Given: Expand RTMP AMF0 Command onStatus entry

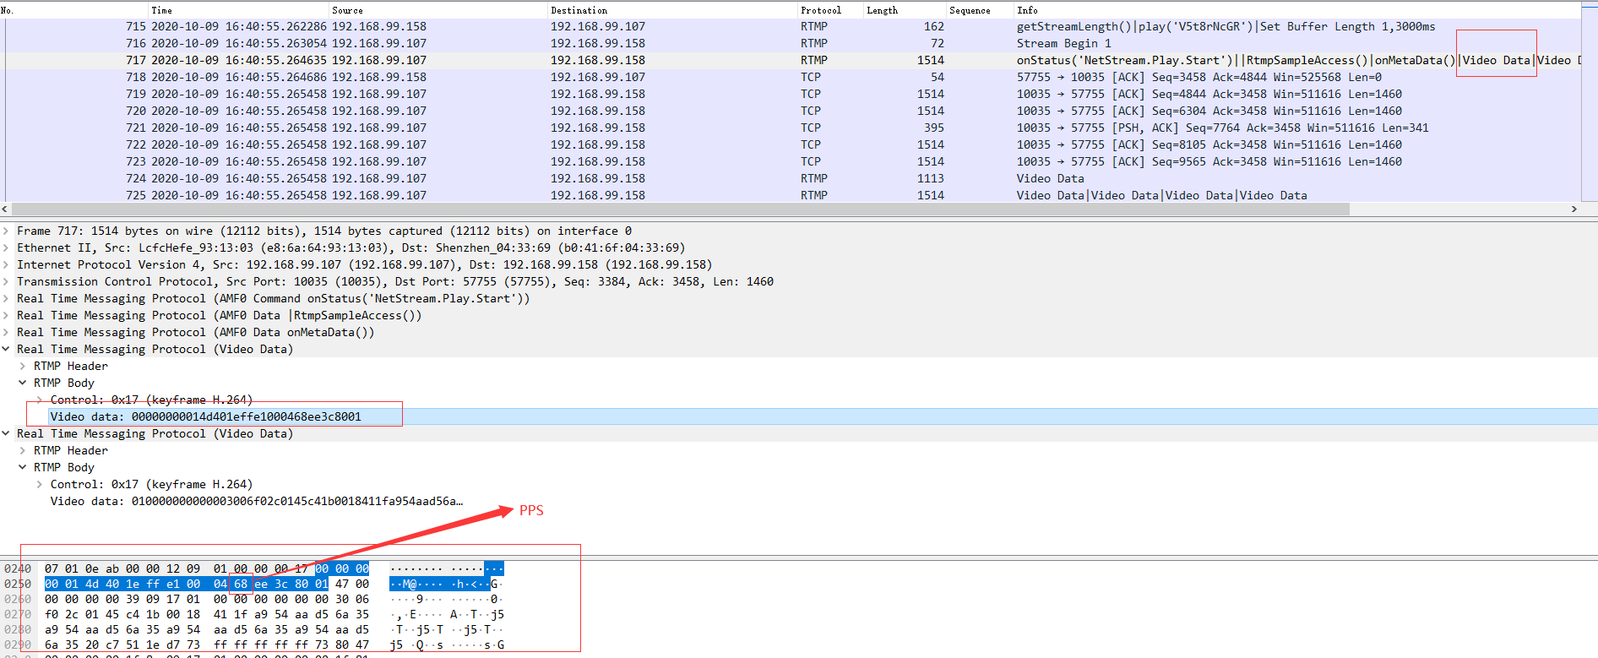Looking at the screenshot, I should click(x=7, y=299).
